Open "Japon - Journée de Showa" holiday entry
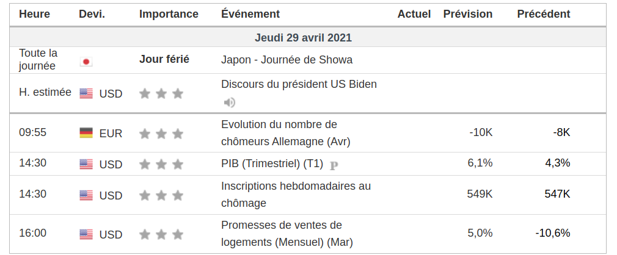 pos(287,60)
